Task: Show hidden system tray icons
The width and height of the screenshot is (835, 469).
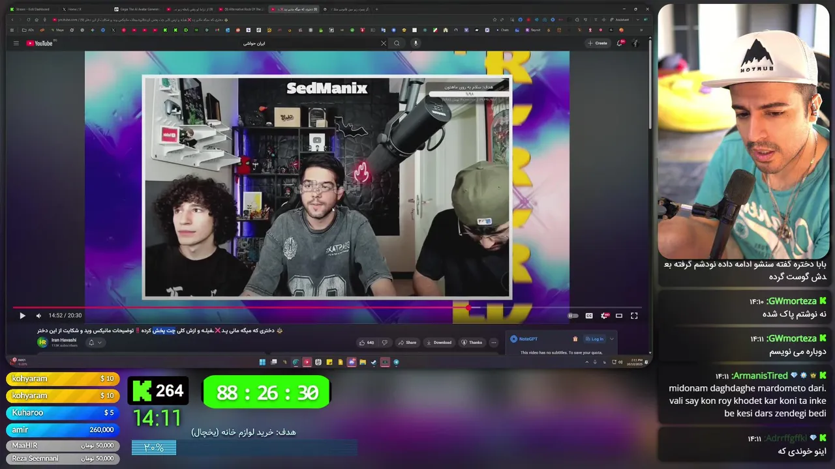Action: tap(586, 362)
